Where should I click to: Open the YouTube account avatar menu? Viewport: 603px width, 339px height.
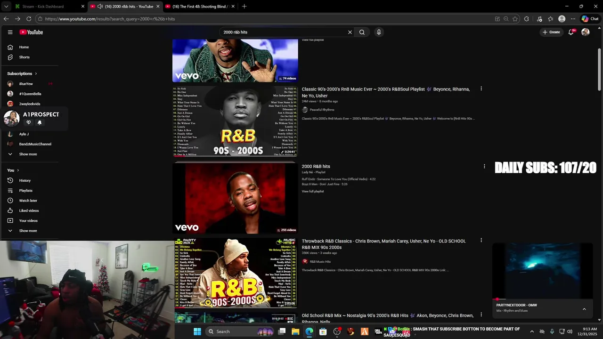(586, 32)
